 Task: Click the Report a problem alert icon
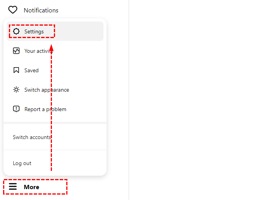tap(16, 109)
